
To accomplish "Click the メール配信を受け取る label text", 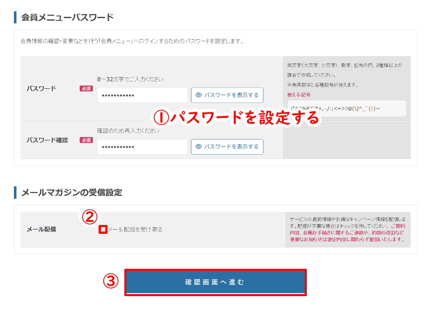I will (x=135, y=230).
